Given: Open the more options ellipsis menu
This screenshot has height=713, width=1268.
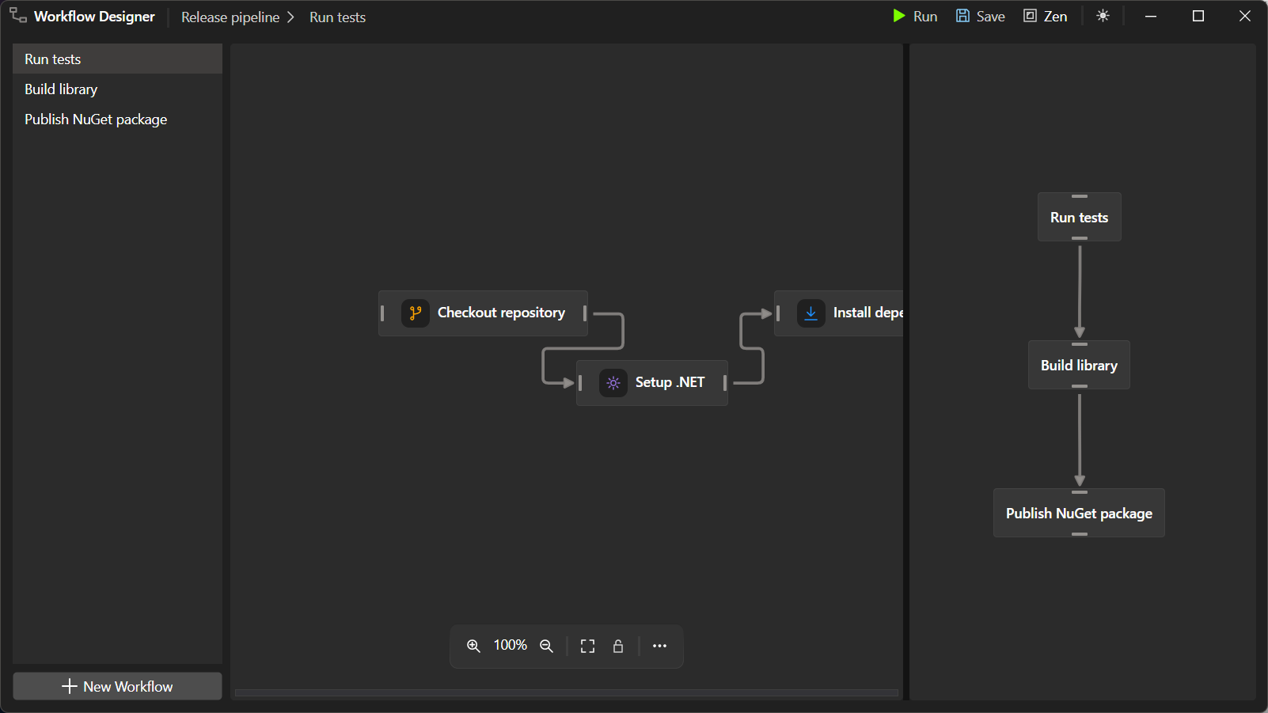Looking at the screenshot, I should [x=659, y=646].
